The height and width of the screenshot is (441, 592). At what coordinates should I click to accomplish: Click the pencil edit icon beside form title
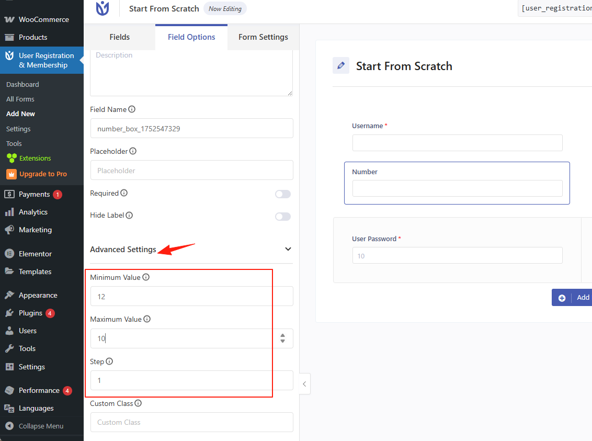click(341, 65)
